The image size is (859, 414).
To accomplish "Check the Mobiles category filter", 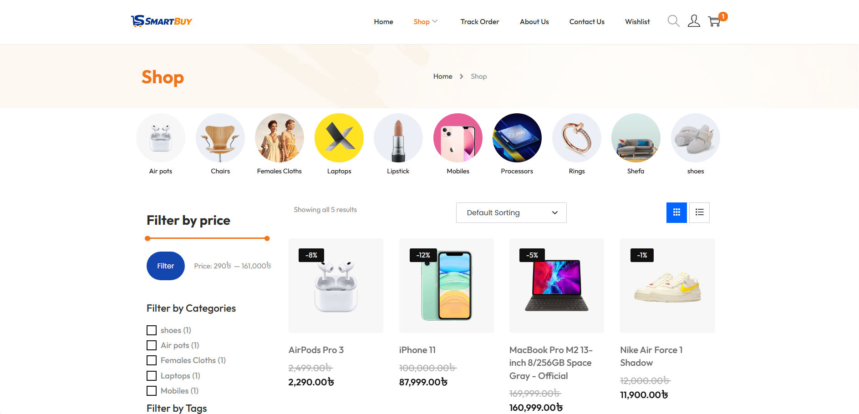I will (152, 391).
